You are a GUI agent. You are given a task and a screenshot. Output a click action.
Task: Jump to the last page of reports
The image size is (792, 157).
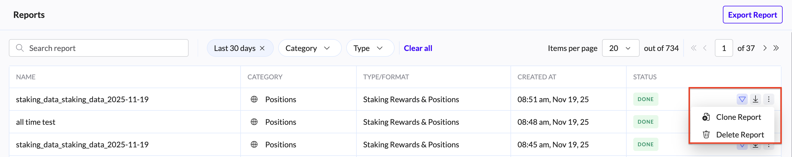tap(776, 48)
